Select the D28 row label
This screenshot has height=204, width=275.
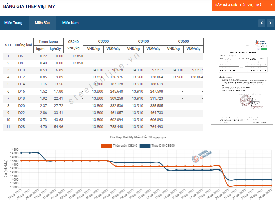pyautogui.click(x=22, y=127)
